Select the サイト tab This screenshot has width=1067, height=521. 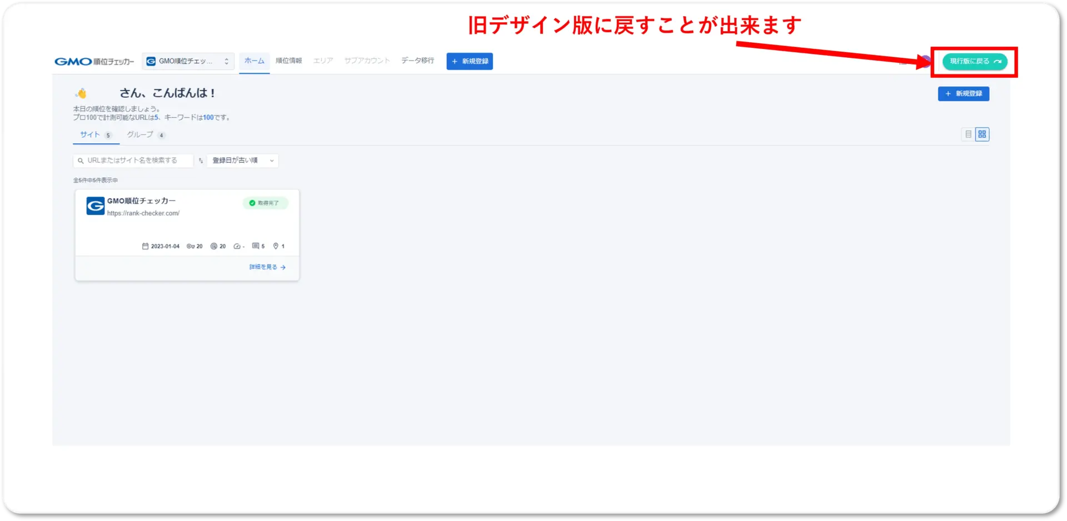coord(96,135)
